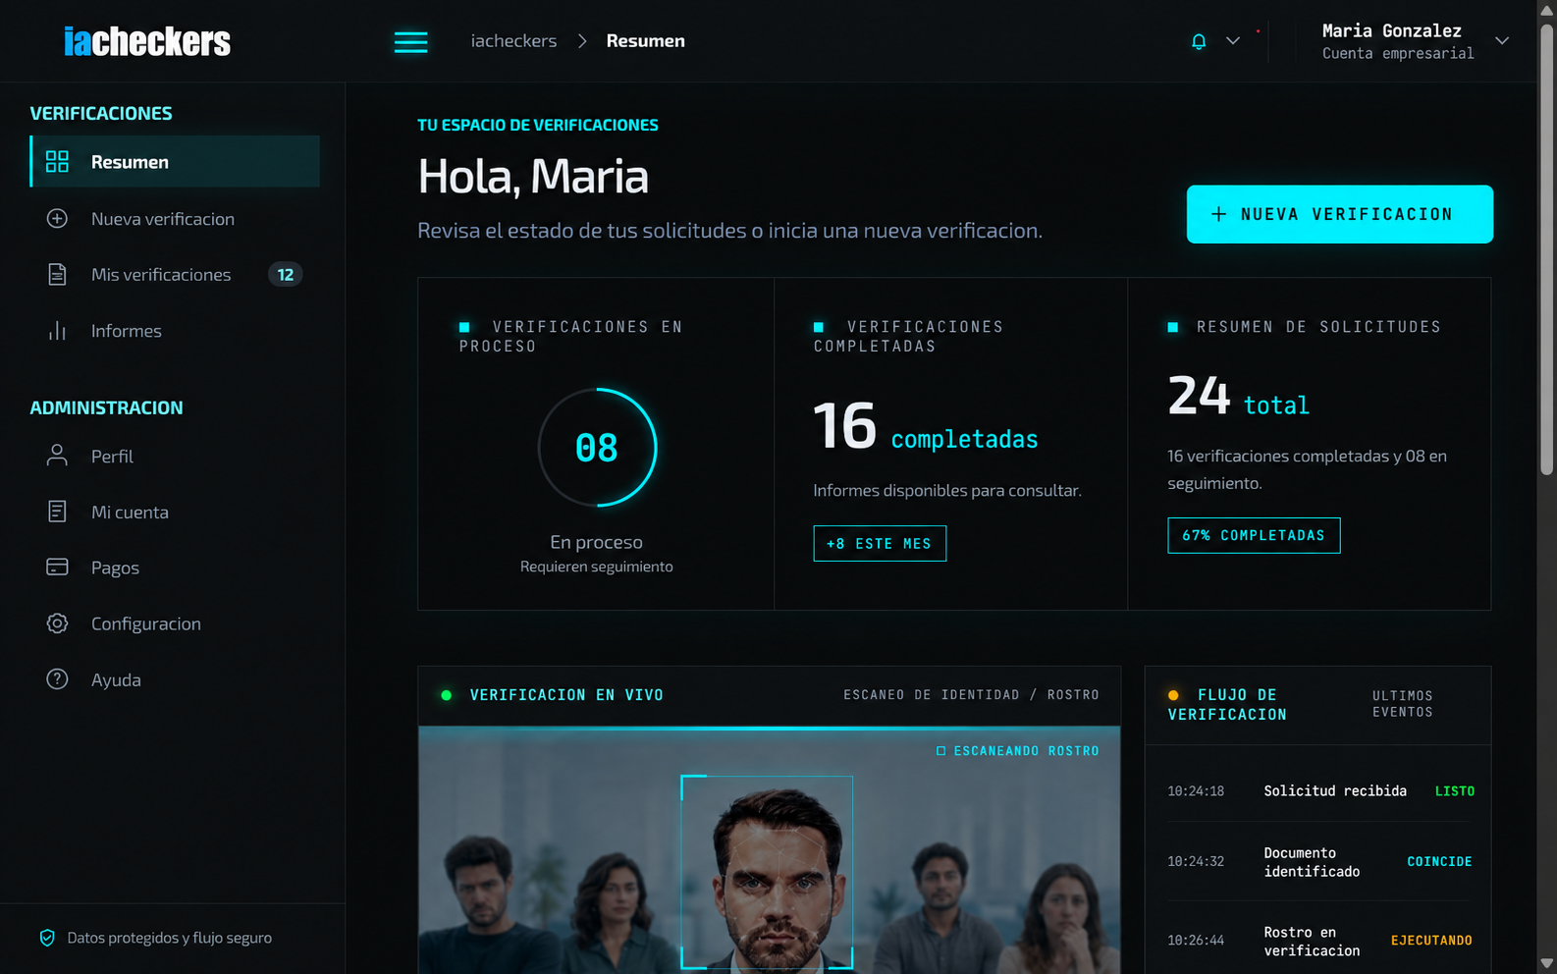Click the 24 total figure
The width and height of the screenshot is (1557, 974).
point(1239,397)
